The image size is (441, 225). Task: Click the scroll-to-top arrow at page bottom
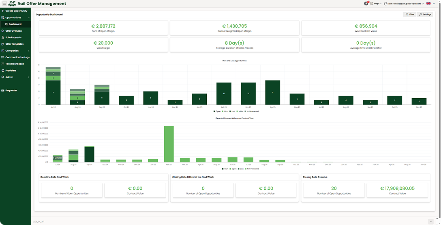pos(431,222)
